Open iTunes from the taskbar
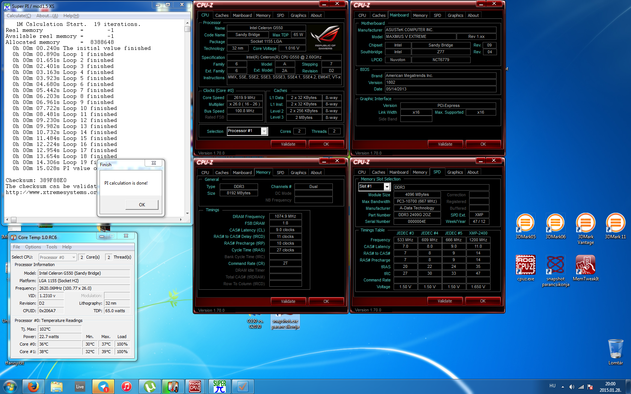Viewport: 631px width, 394px height. coord(127,386)
